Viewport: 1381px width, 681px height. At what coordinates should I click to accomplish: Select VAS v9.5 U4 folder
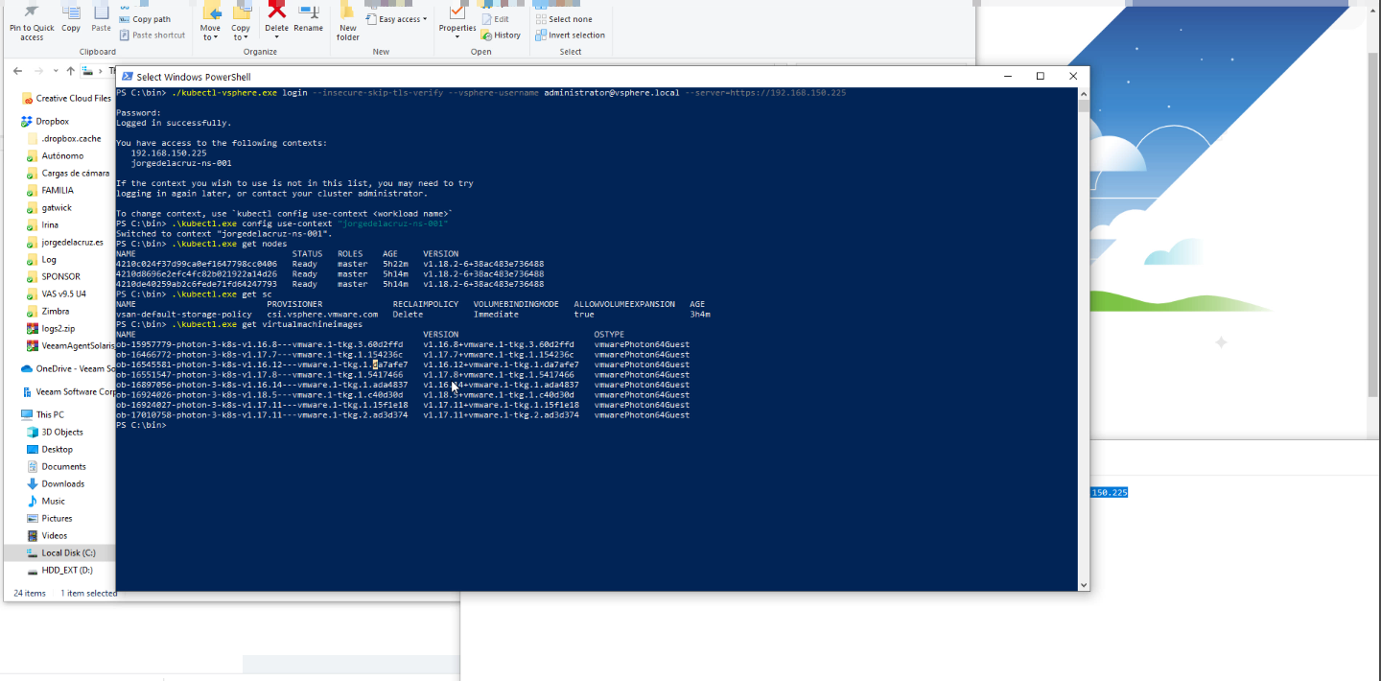point(56,294)
